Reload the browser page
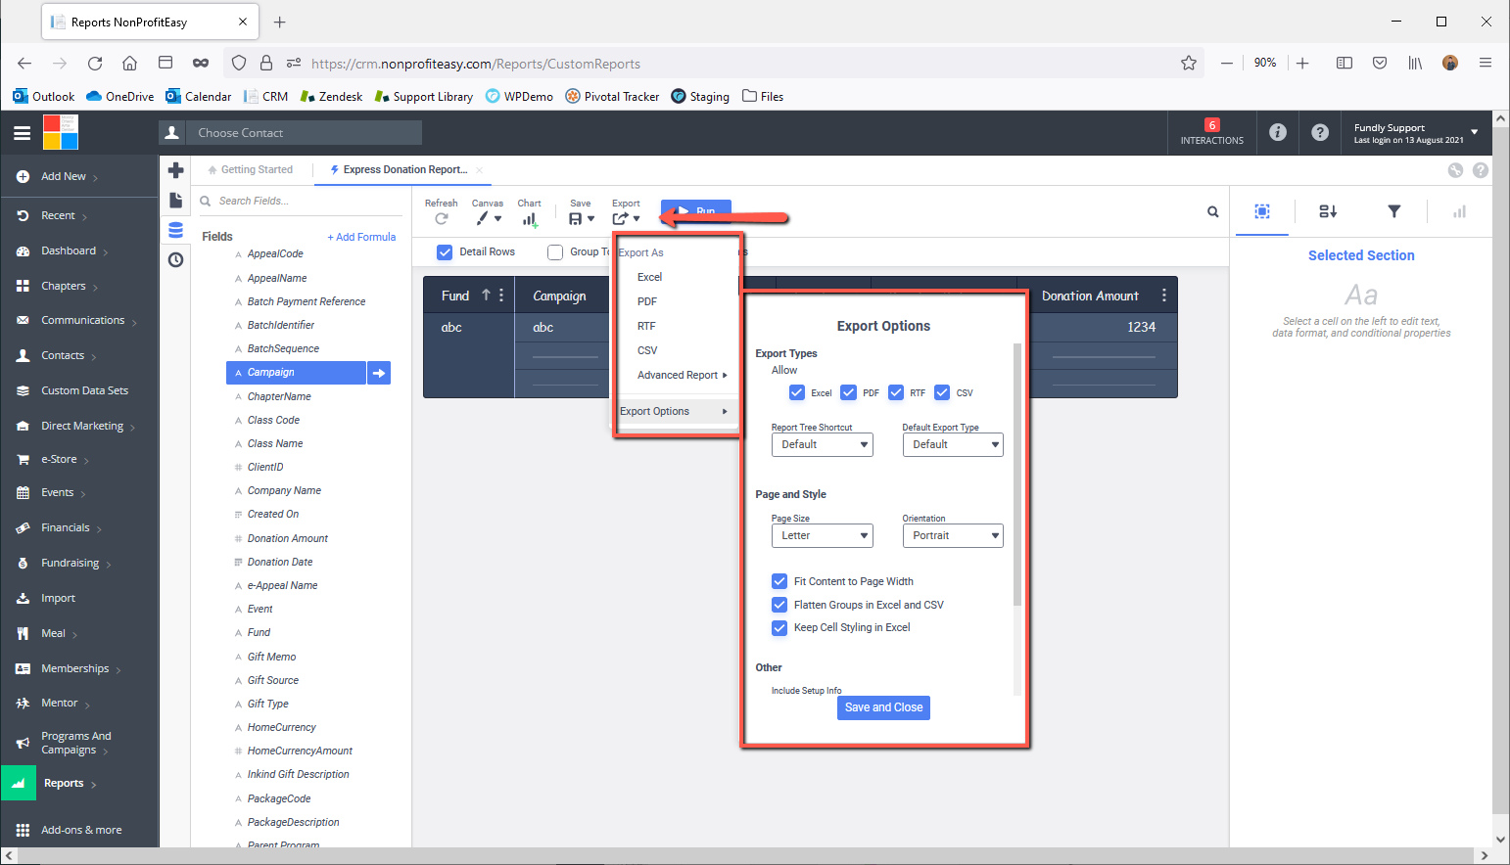Image resolution: width=1510 pixels, height=865 pixels. 95,64
